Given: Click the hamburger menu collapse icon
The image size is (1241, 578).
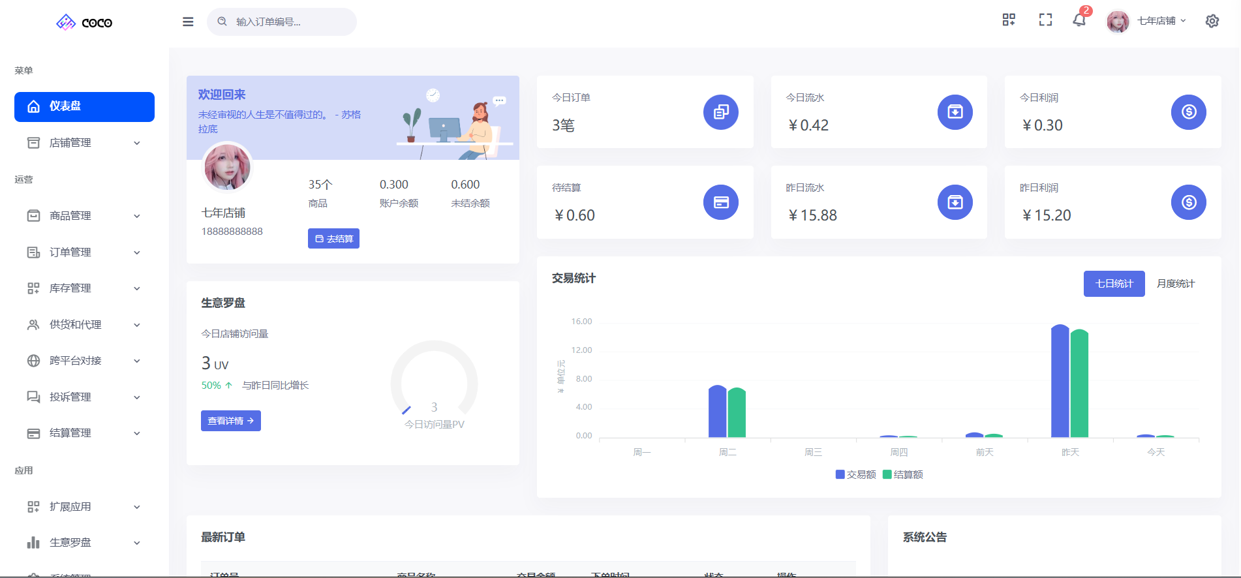Looking at the screenshot, I should (188, 22).
